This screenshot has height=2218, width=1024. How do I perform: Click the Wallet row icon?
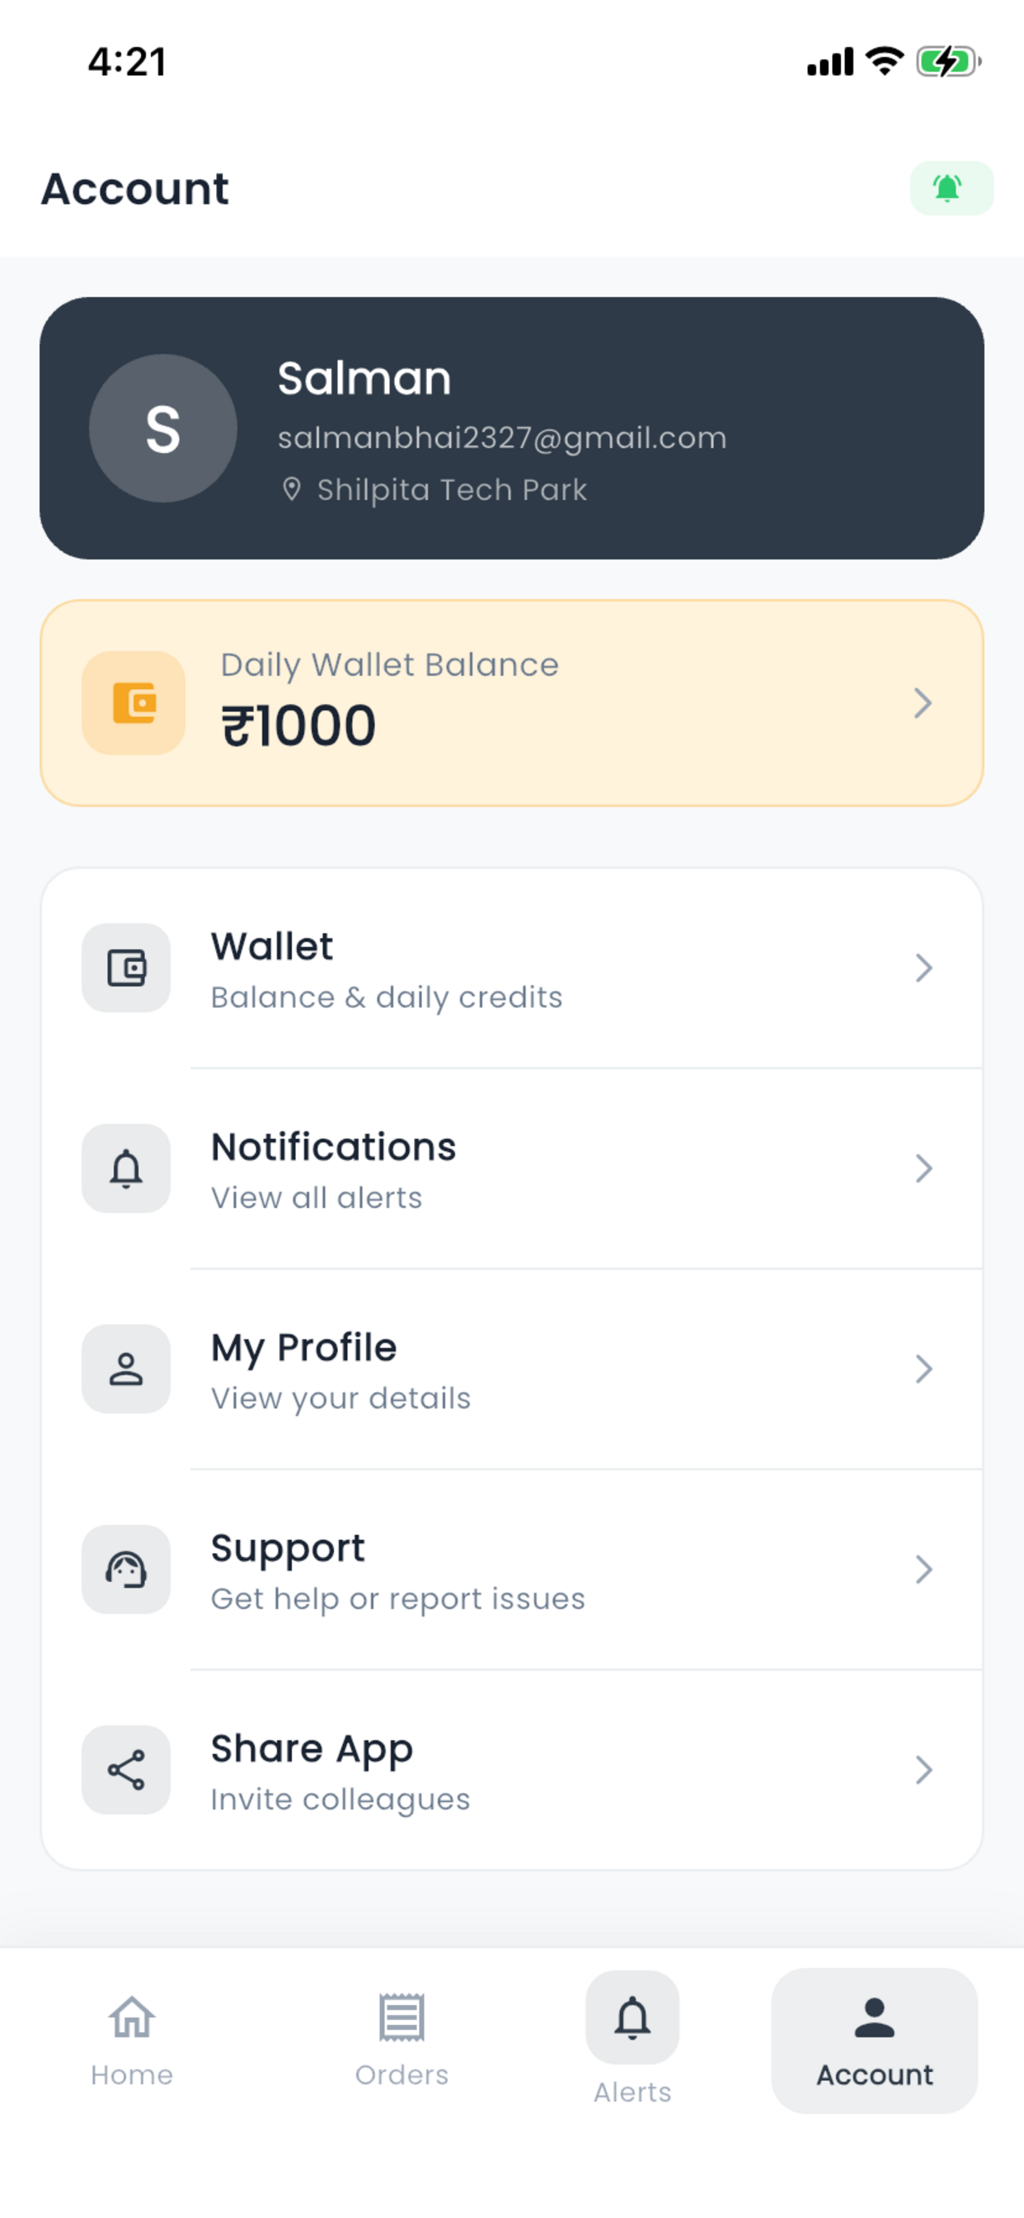(125, 968)
